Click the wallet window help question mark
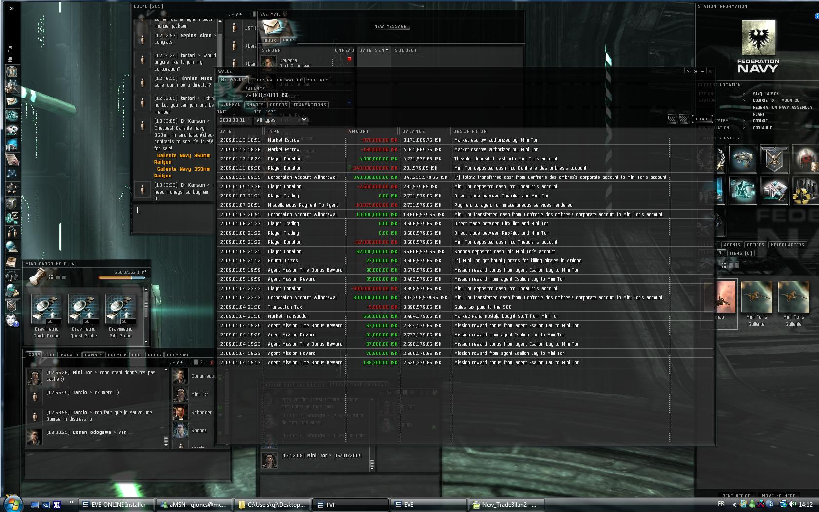Image resolution: width=819 pixels, height=512 pixels. 688,71
